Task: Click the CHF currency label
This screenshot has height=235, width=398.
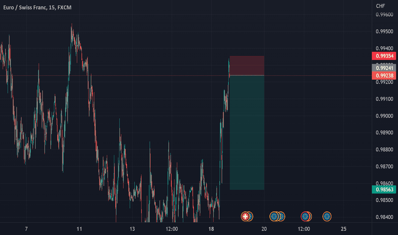Action: point(380,6)
